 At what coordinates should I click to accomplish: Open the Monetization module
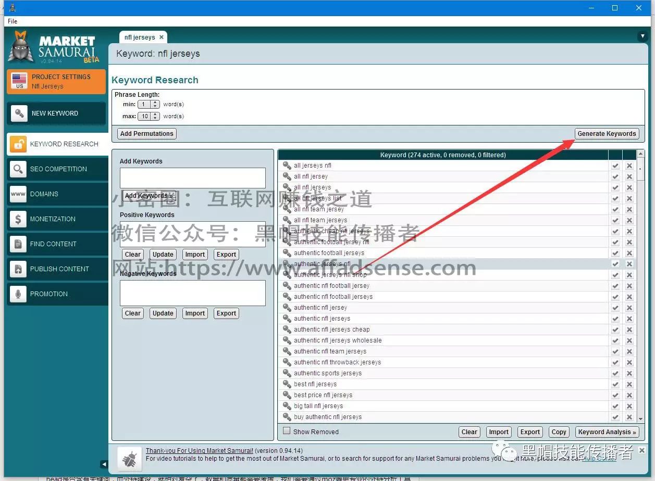[57, 219]
